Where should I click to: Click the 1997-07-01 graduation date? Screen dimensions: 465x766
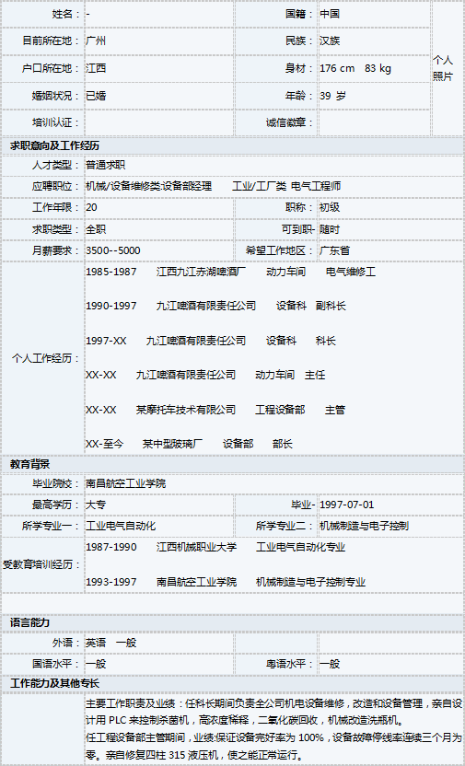point(347,505)
